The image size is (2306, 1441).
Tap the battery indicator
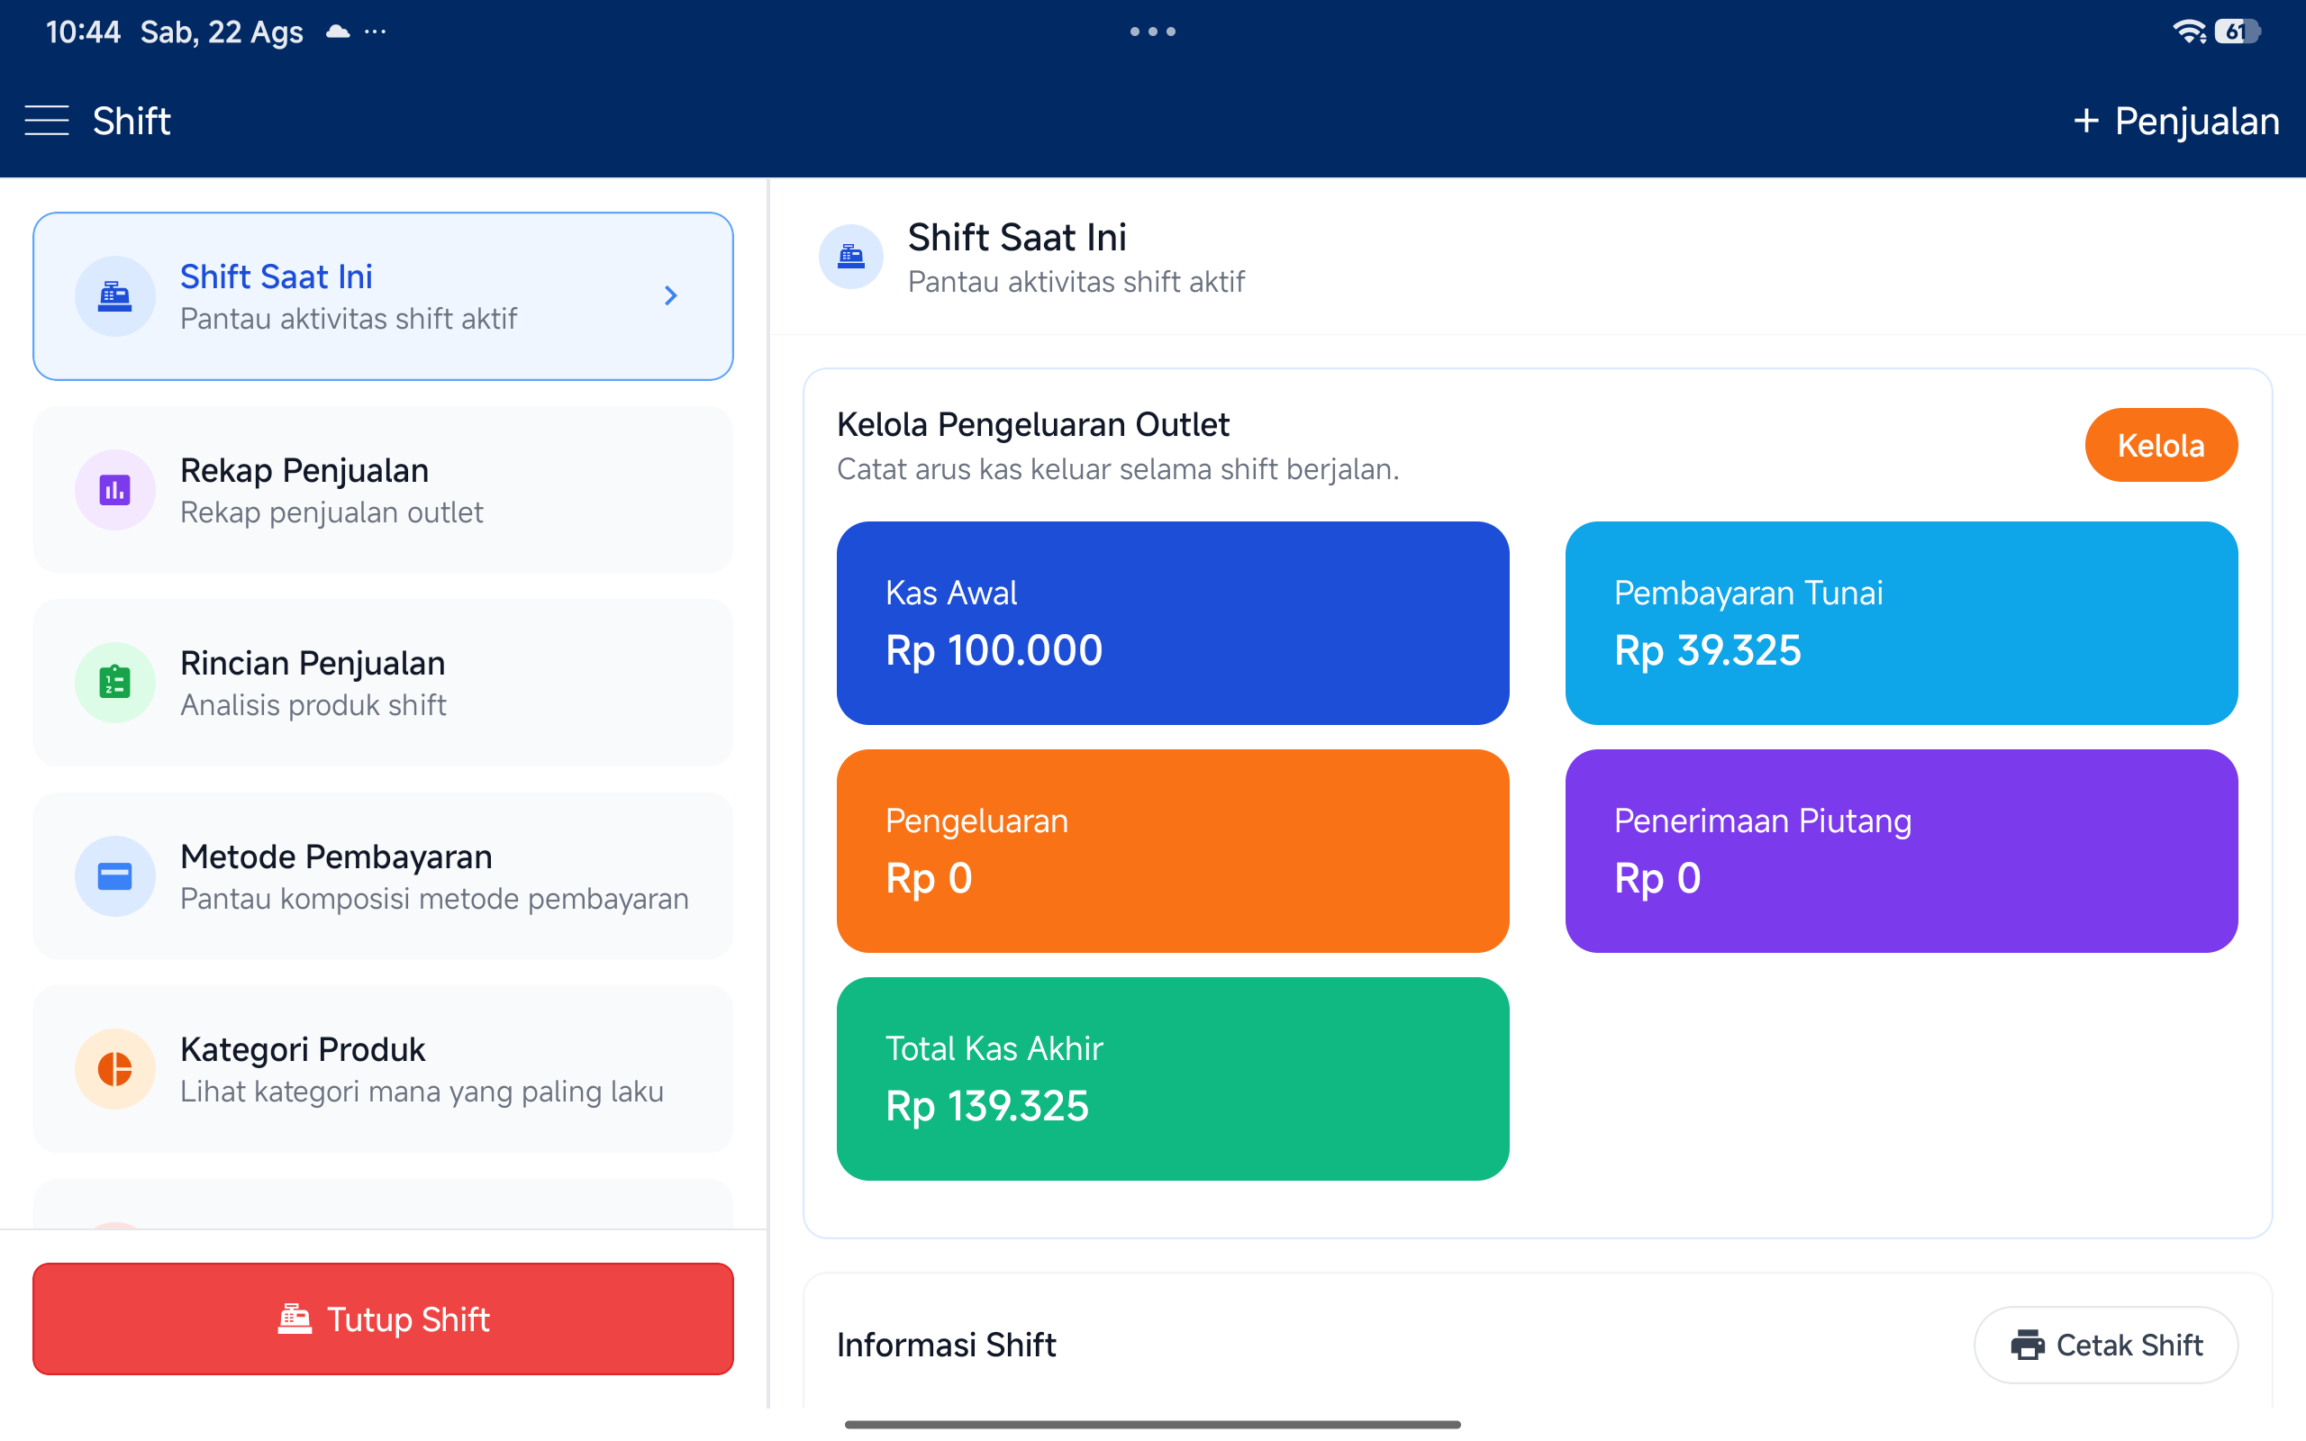point(2238,32)
